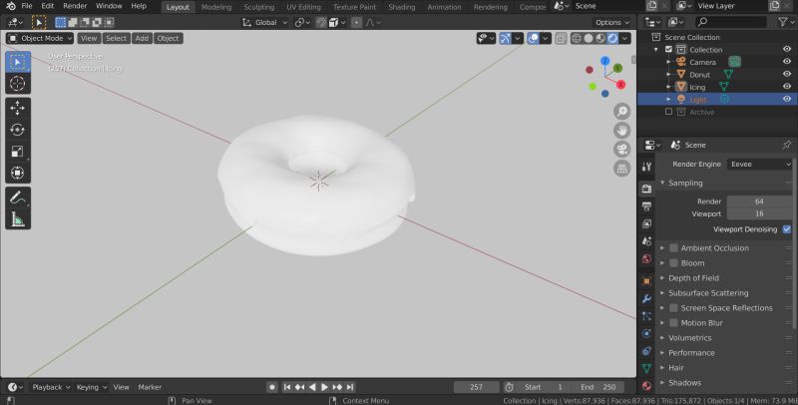Screen dimensions: 798x405
Task: Select the Rotate tool
Action: tap(18, 130)
